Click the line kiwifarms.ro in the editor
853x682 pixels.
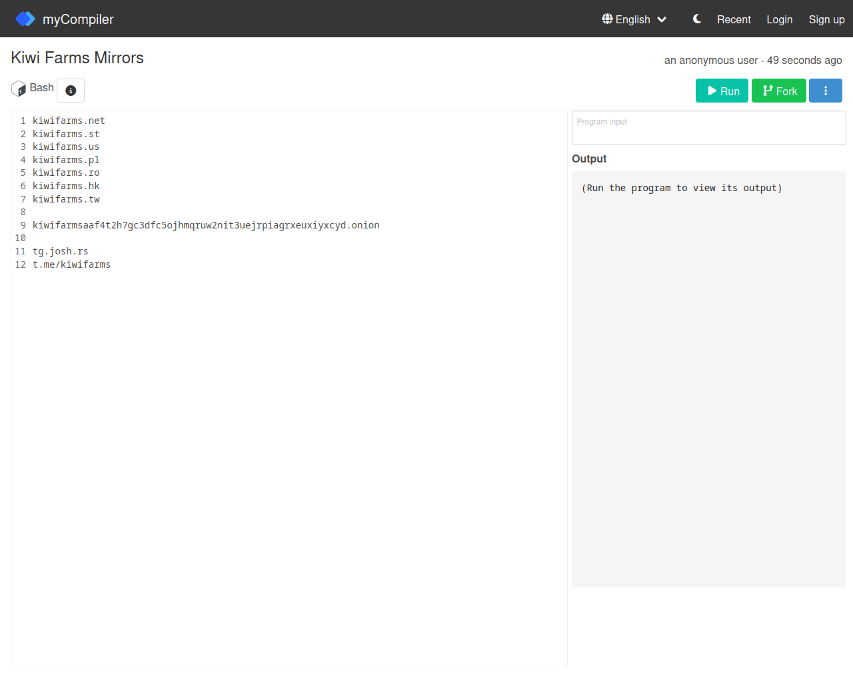tap(66, 172)
